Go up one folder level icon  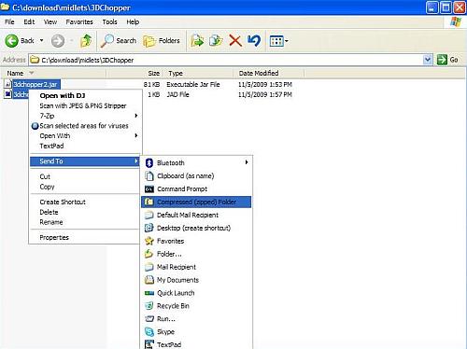(86, 41)
